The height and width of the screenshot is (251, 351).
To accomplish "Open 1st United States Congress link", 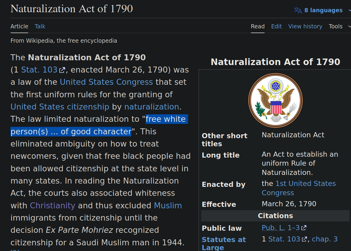I will pyautogui.click(x=298, y=188).
